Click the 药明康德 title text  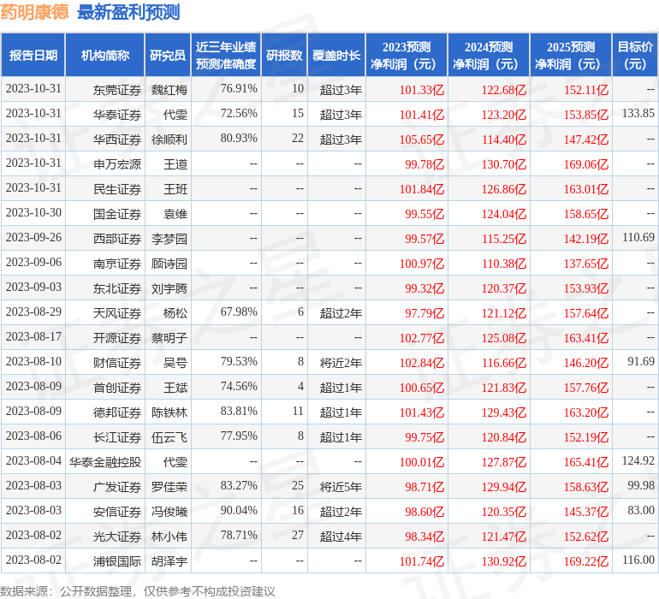point(34,12)
